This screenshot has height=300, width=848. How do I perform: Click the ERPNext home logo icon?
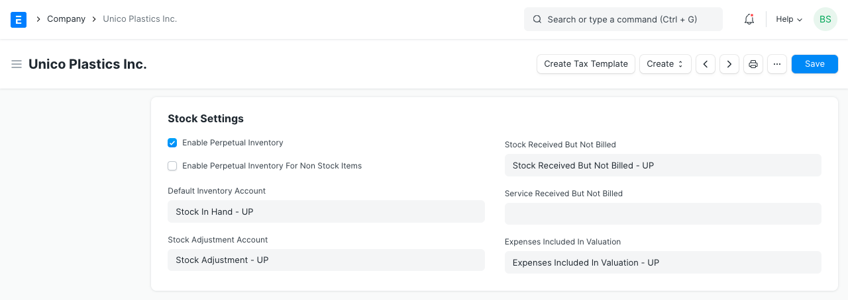point(19,20)
